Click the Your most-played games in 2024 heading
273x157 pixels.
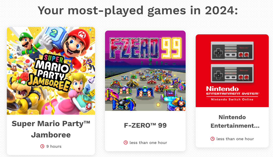coord(138,11)
